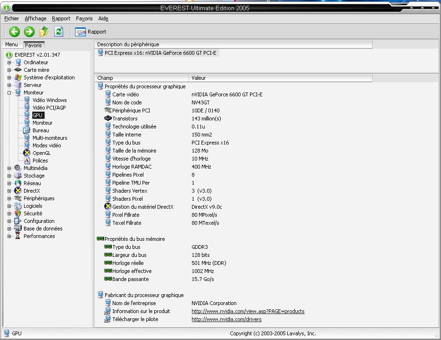441x340 pixels.
Task: Click the Stockage disk icon
Action: [x=18, y=176]
